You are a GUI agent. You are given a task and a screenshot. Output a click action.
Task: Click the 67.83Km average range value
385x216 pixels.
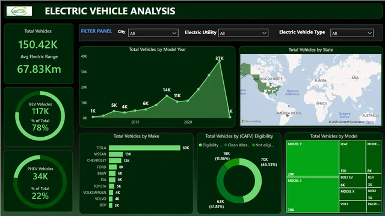point(39,69)
